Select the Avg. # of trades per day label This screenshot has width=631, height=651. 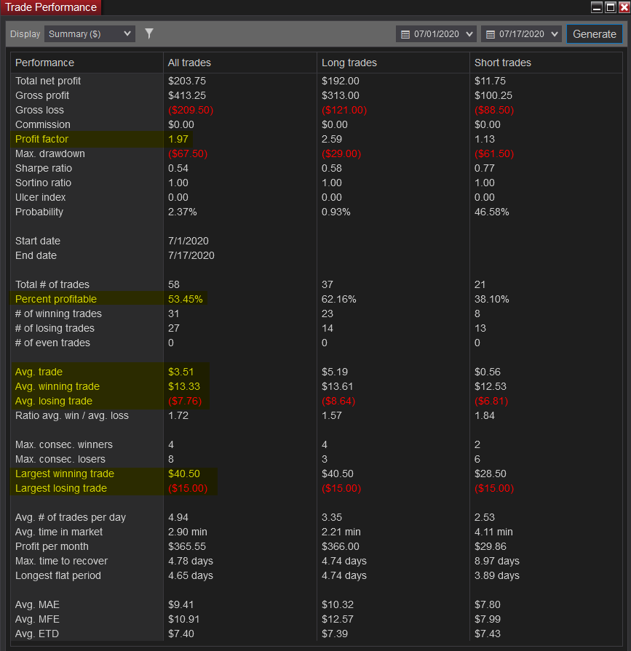click(x=71, y=517)
